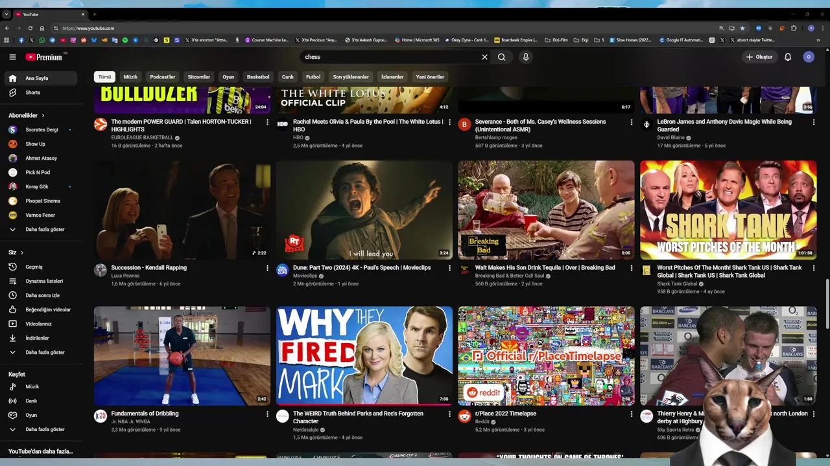Screen dimensions: 830x466
Task: Open the Dizi-Film bookmarks folder
Action: [556, 40]
